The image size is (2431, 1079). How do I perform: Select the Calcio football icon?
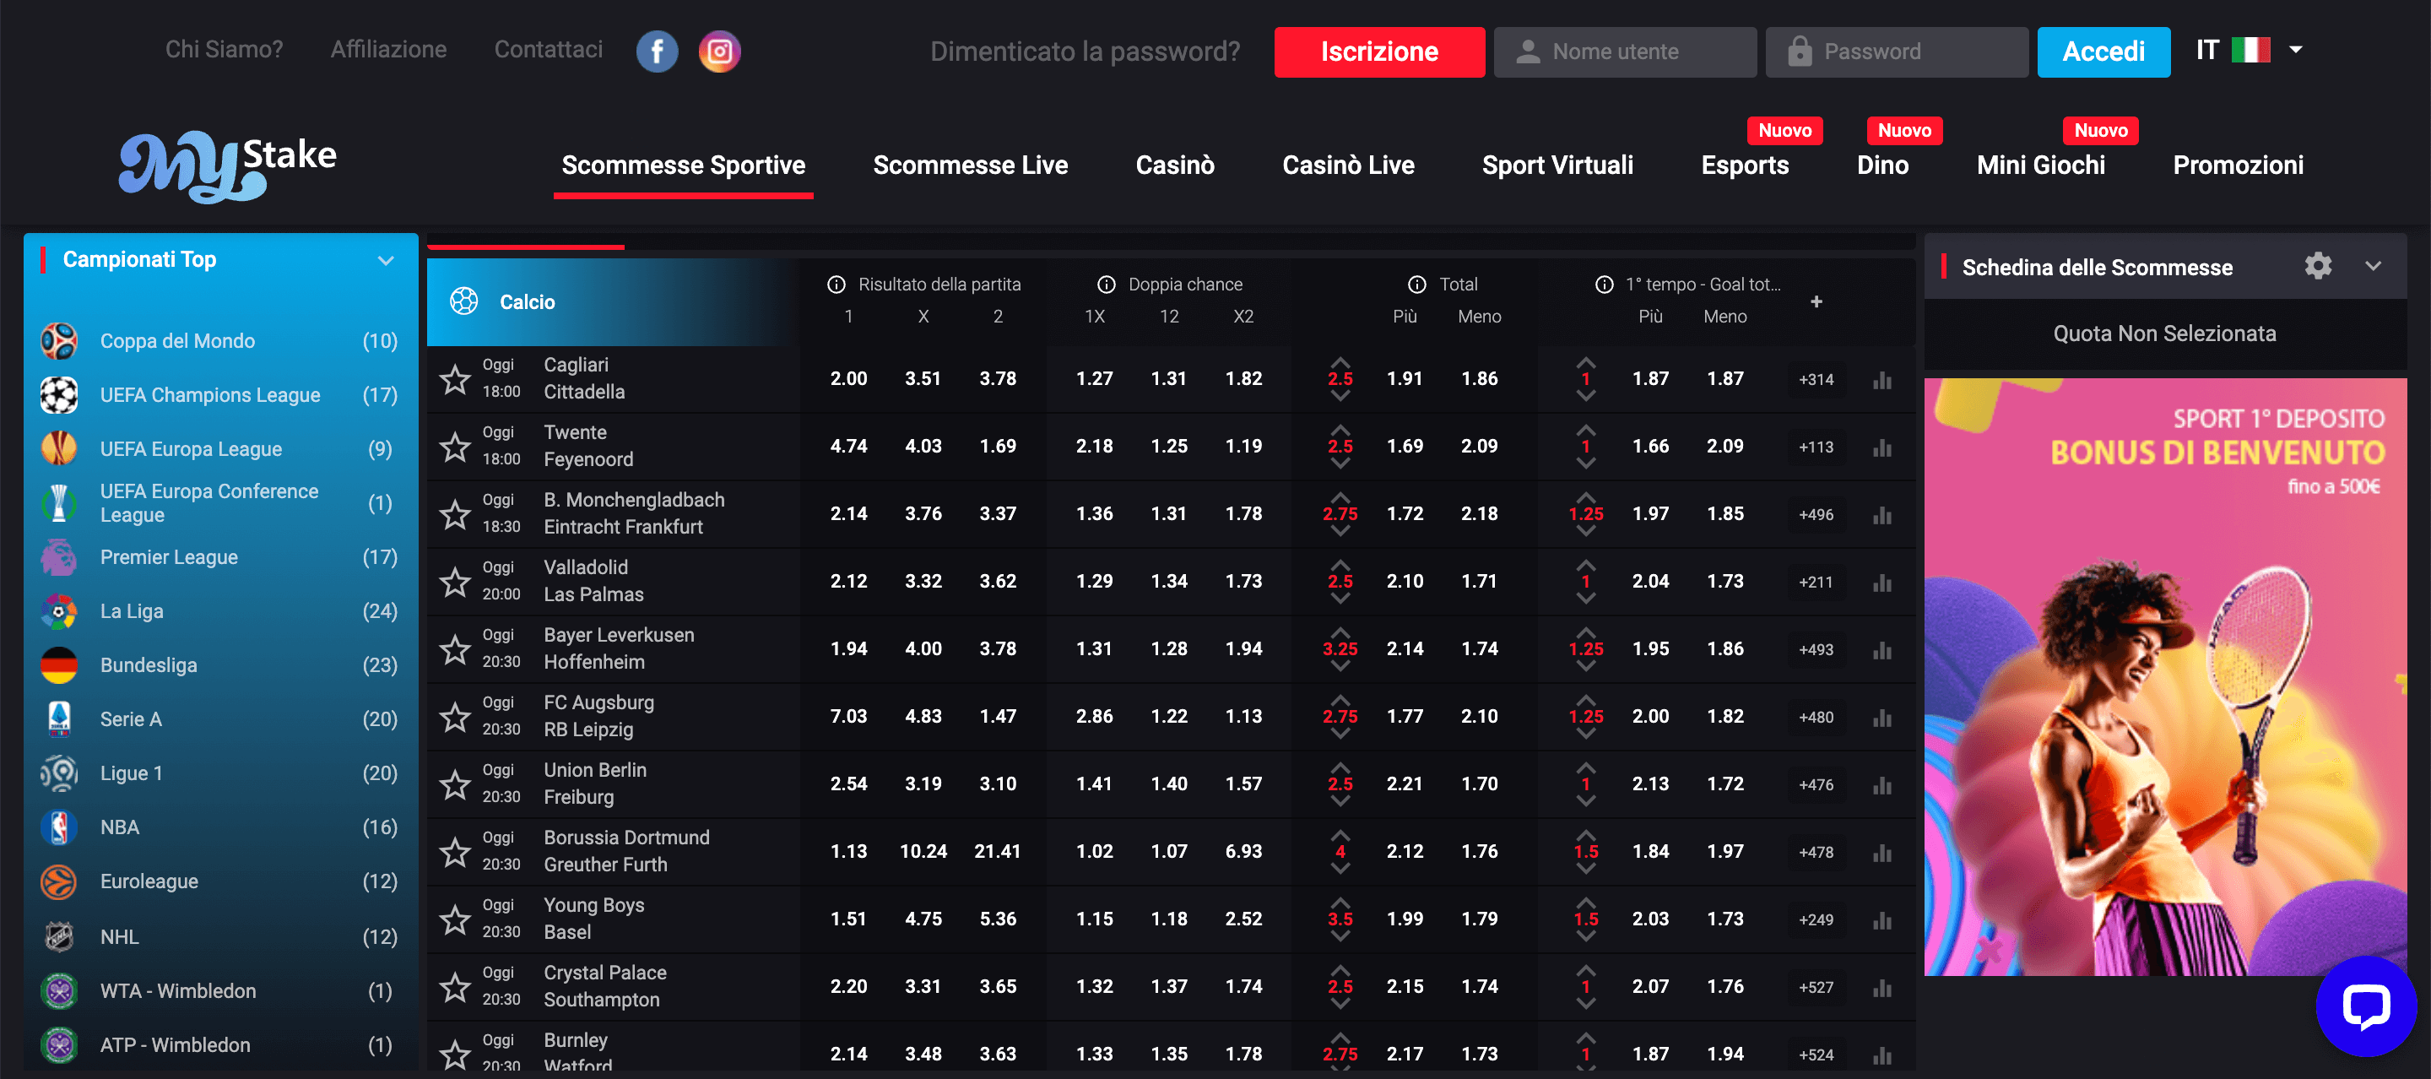click(463, 301)
